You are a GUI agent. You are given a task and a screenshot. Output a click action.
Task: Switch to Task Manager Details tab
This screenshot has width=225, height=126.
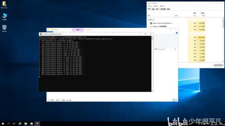coord(163,9)
